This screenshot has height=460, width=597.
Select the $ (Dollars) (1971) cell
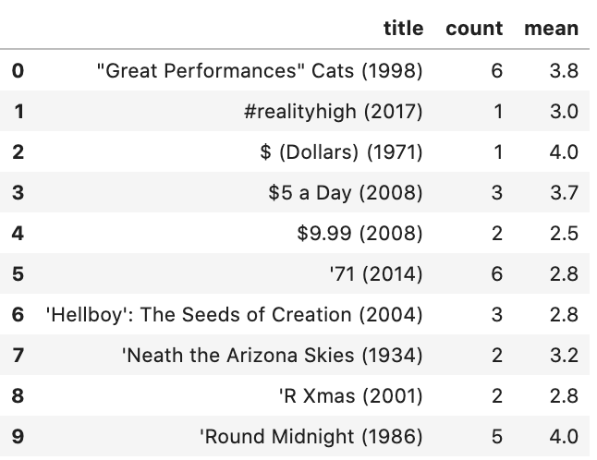tap(342, 152)
